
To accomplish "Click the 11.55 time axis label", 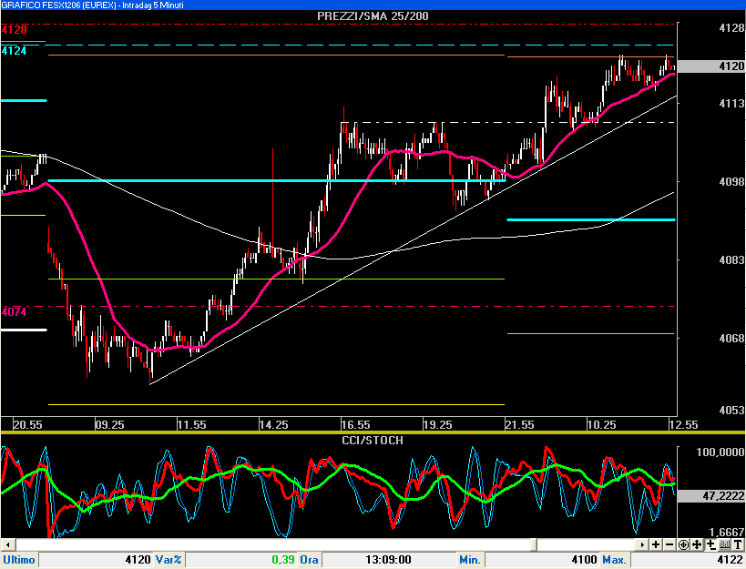I will [191, 424].
